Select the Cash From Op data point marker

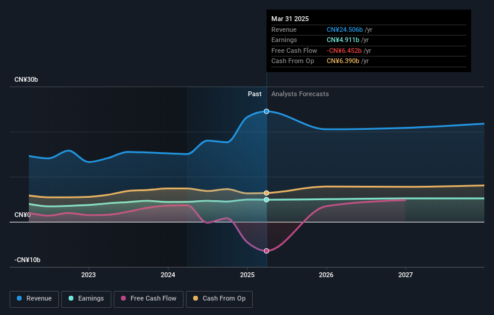[267, 193]
